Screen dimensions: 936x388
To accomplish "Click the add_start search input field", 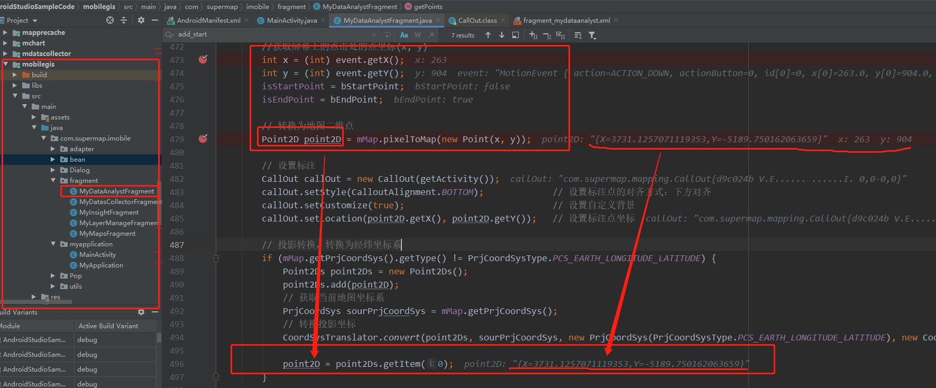I will [x=272, y=34].
